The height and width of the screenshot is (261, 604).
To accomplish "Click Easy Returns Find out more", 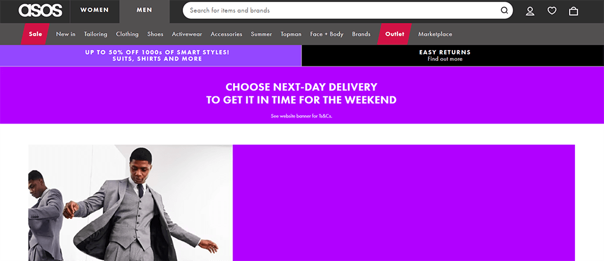I will point(452,55).
